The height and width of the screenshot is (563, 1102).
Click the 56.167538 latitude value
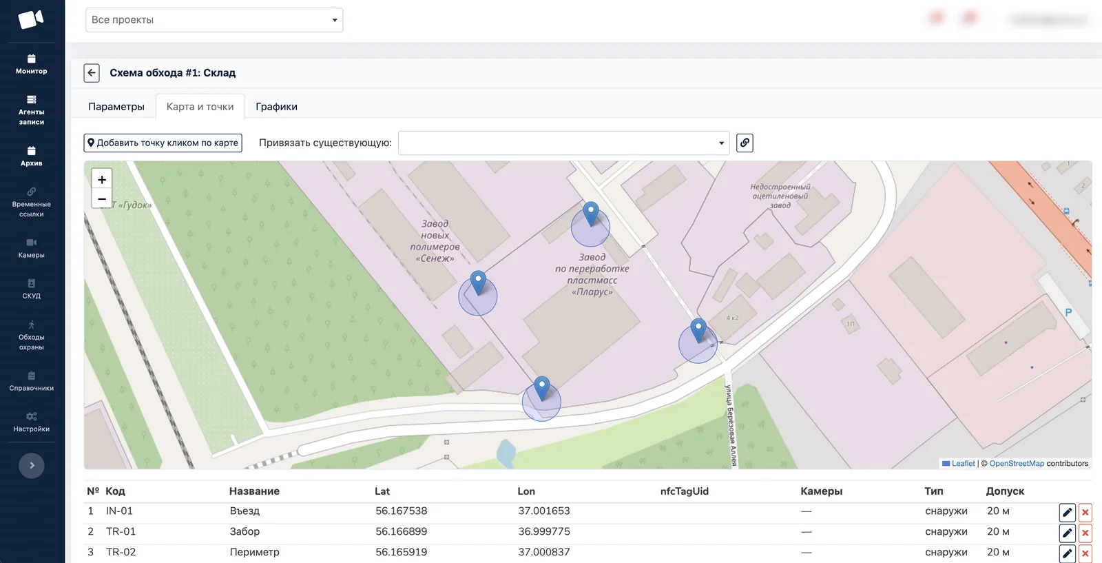point(402,511)
